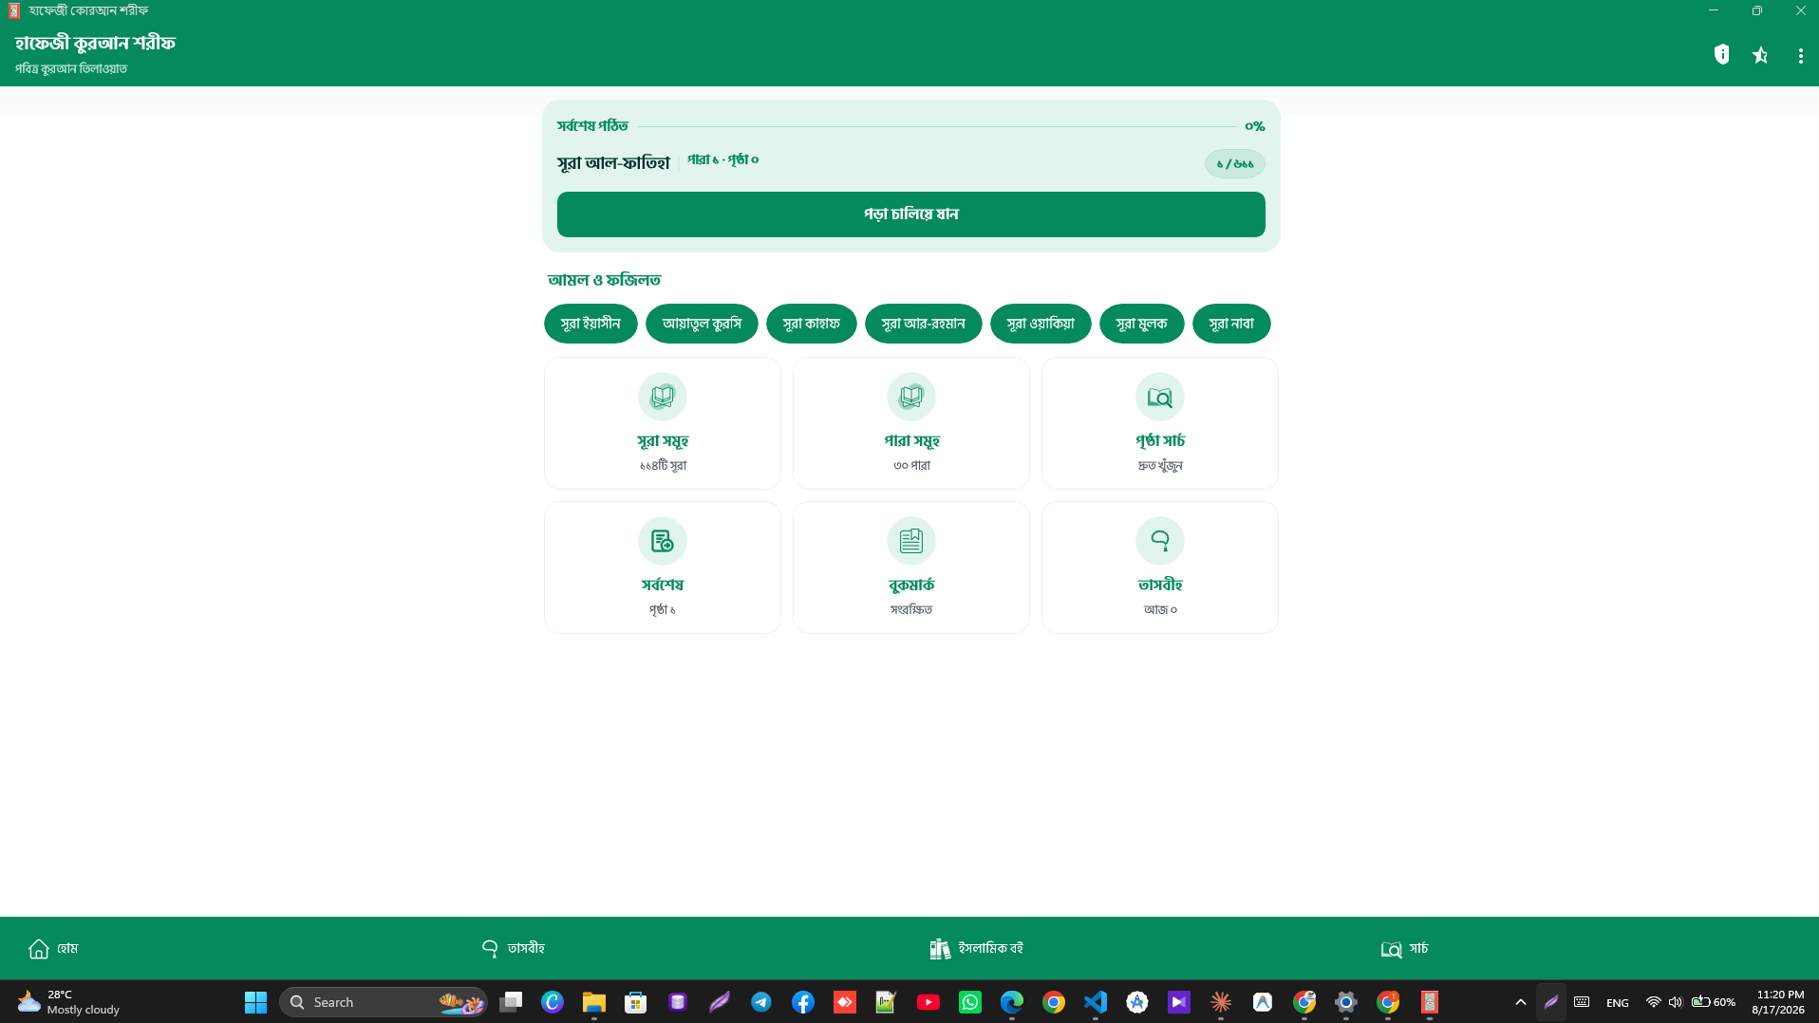1819x1023 pixels.
Task: Switch to the ইসলামিক বই tab
Action: [x=976, y=949]
